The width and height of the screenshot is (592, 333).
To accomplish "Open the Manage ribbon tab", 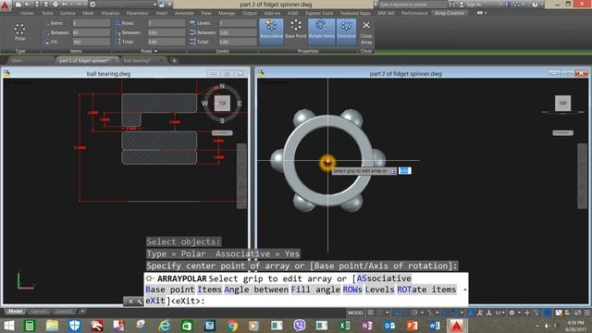I will coord(227,13).
